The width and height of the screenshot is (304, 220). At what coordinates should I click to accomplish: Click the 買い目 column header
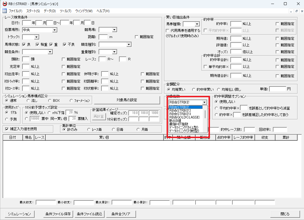105,137
